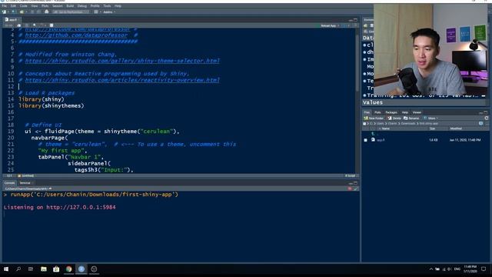492x277 pixels.
Task: Click the line with fluidPage theme cerulean
Action: pos(102,132)
